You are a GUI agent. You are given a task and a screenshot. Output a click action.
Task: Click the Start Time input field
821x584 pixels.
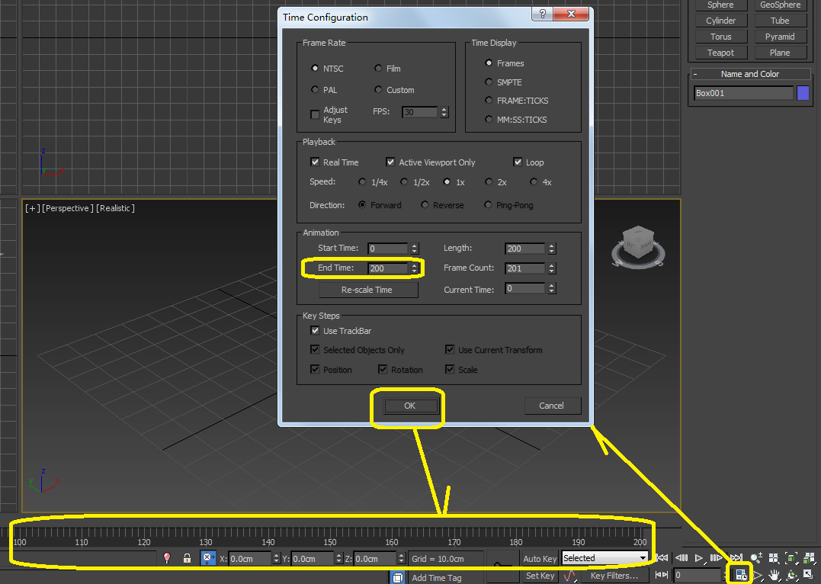click(x=388, y=249)
